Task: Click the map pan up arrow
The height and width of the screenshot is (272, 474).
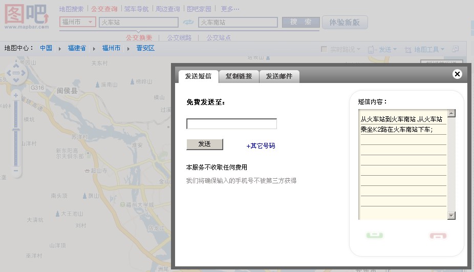Action: point(16,65)
